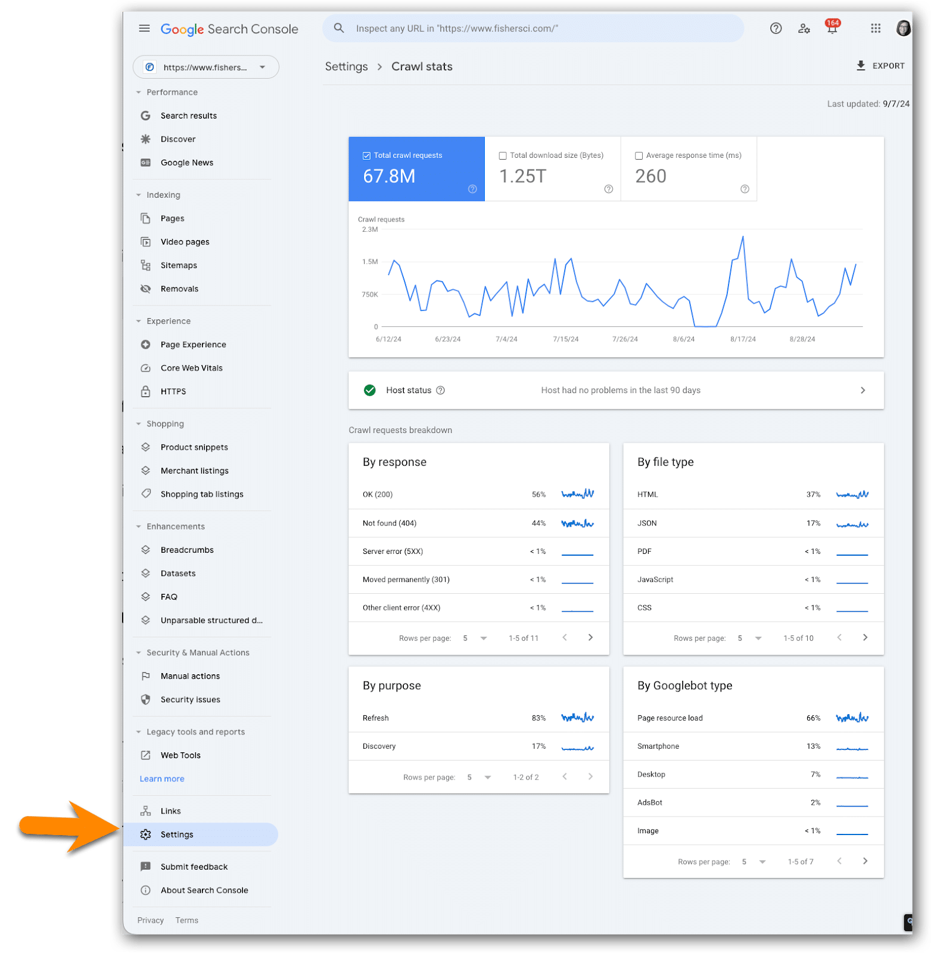Viewport: 931px width, 953px height.
Task: Open rows per page dropdown under By response
Action: (483, 639)
